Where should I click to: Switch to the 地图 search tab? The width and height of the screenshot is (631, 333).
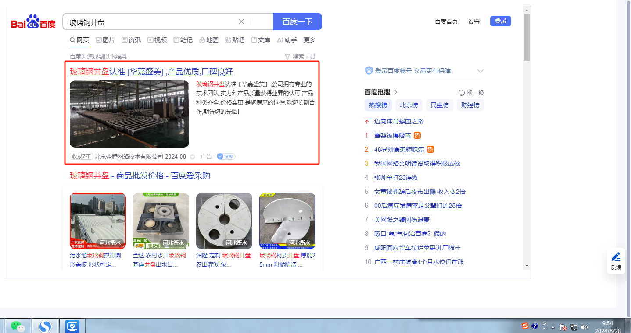(209, 40)
